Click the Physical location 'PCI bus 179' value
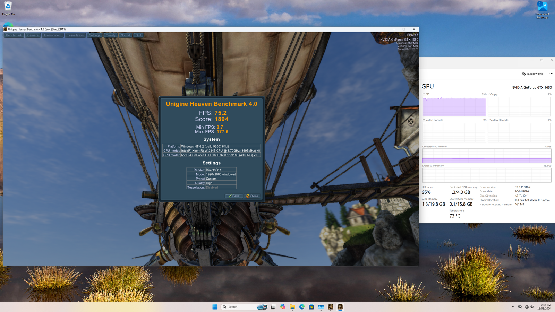The width and height of the screenshot is (555, 312). [533, 200]
